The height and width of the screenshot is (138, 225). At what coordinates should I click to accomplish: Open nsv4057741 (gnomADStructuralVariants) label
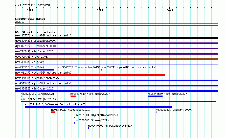(128, 67)
